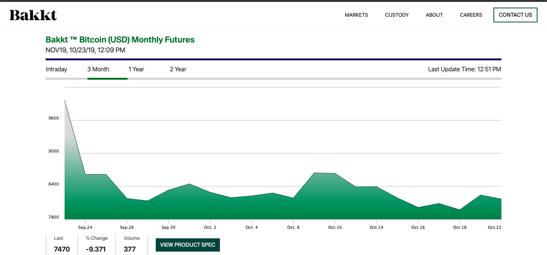Click the Oct.10 axis label
The height and width of the screenshot is (255, 547).
(x=335, y=228)
